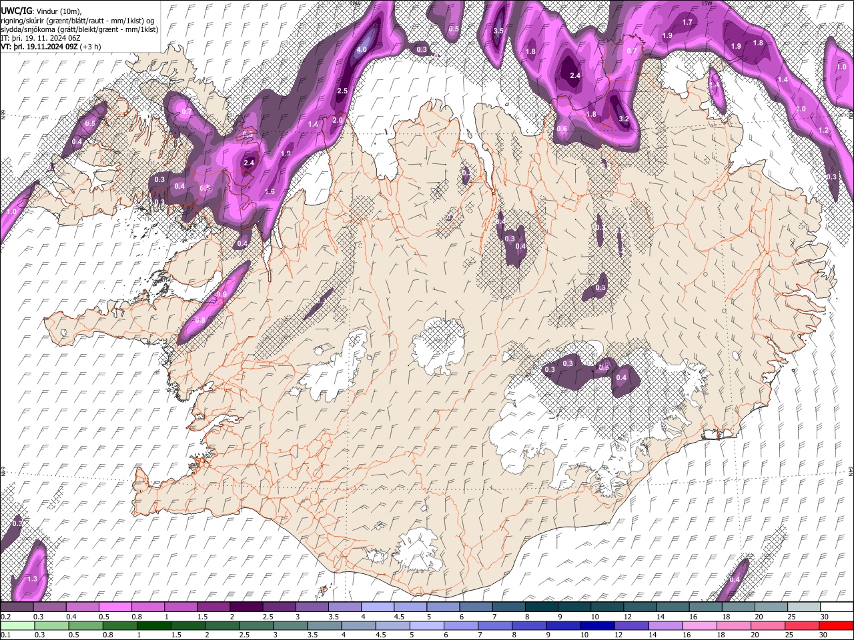Click the 'UWC/IG: Vindur (10m)' title line
The image size is (854, 640).
(x=41, y=11)
